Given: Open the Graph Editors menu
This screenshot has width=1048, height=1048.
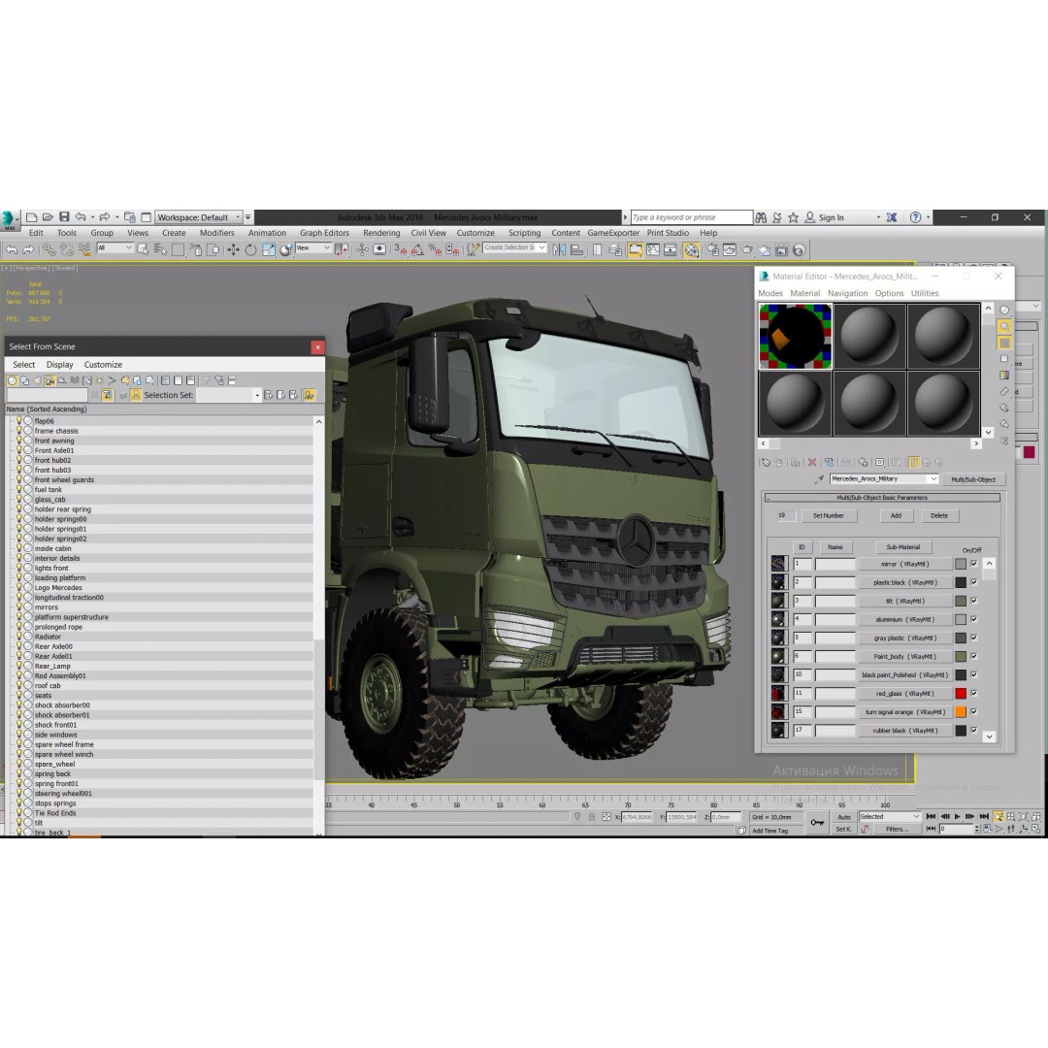Looking at the screenshot, I should [x=324, y=233].
